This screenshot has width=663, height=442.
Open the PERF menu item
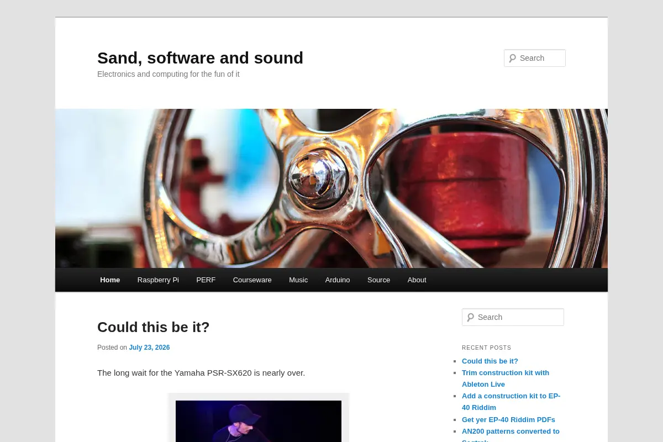206,280
